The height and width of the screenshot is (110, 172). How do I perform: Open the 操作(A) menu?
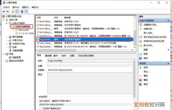pos(16,7)
